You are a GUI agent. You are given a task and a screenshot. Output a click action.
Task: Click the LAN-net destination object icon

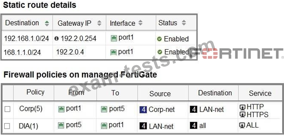(x=193, y=109)
